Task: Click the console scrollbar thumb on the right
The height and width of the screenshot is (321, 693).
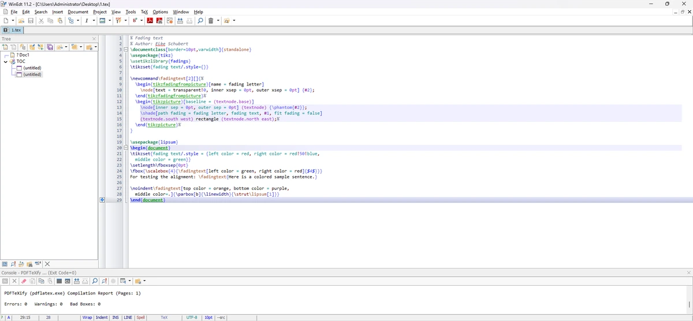Action: (689, 304)
